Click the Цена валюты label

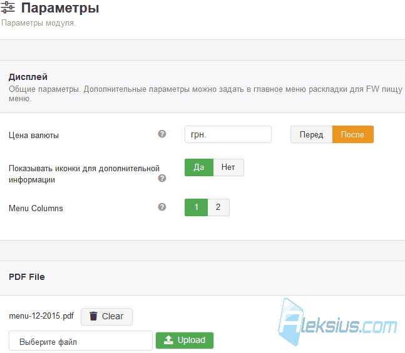tap(34, 136)
